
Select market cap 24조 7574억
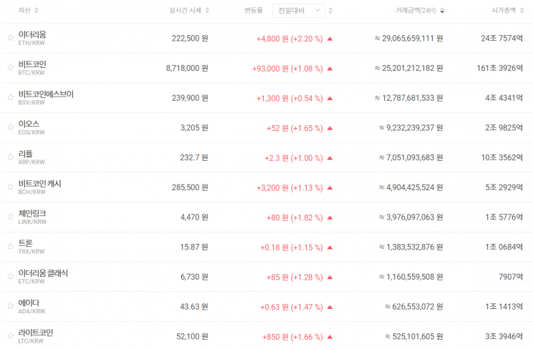pyautogui.click(x=502, y=39)
